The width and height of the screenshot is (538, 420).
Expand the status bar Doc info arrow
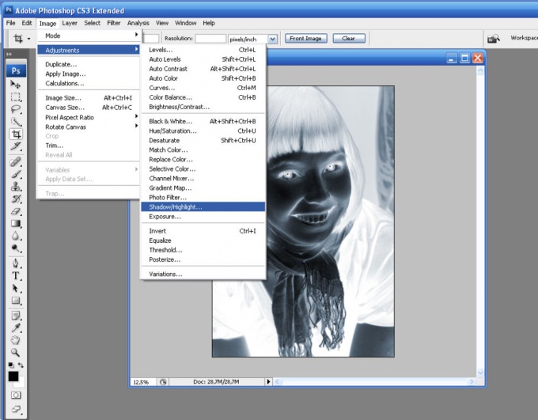tap(268, 381)
